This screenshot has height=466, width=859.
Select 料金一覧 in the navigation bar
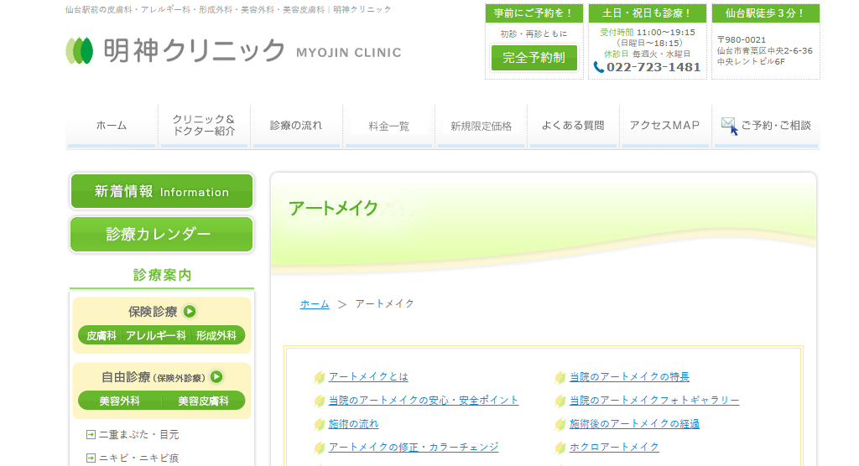pos(389,126)
